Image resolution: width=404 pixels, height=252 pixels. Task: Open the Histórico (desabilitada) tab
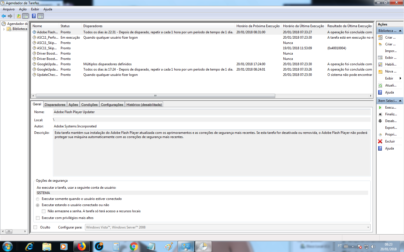pyautogui.click(x=144, y=105)
